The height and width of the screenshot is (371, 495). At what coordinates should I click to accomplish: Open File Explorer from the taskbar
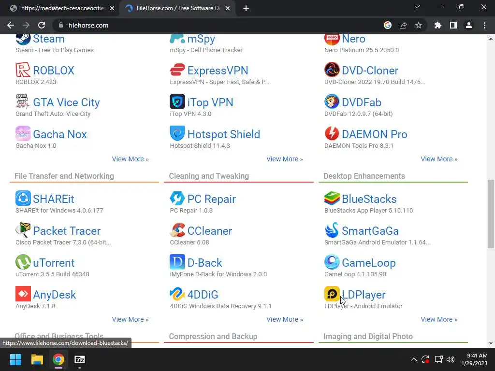[37, 359]
